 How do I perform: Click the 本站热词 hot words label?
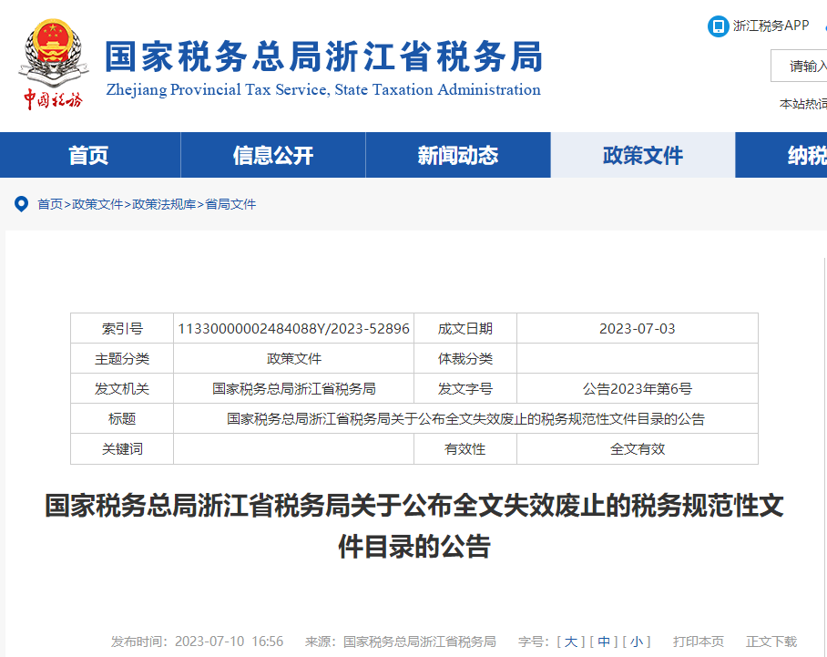795,103
